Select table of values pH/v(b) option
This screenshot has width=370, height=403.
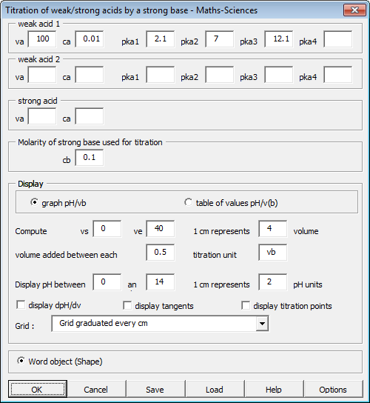tap(188, 202)
